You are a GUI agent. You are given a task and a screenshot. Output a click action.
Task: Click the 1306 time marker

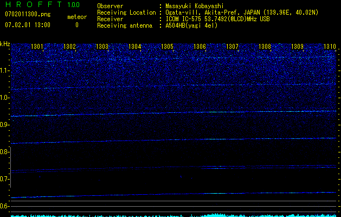(x=200, y=46)
